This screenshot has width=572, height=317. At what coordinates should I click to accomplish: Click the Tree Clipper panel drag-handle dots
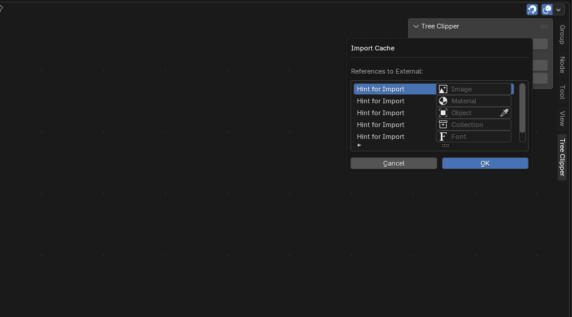coord(544,27)
